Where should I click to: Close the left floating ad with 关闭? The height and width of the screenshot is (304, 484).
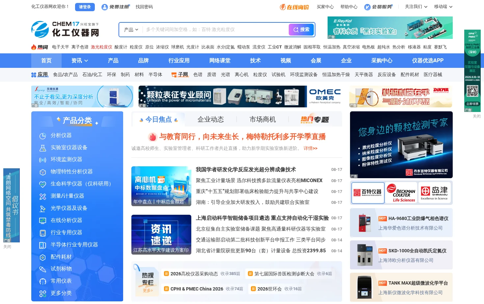click(x=7, y=247)
